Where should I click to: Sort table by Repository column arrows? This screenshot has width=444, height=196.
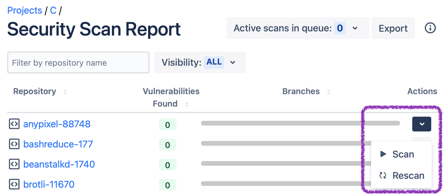point(65,92)
